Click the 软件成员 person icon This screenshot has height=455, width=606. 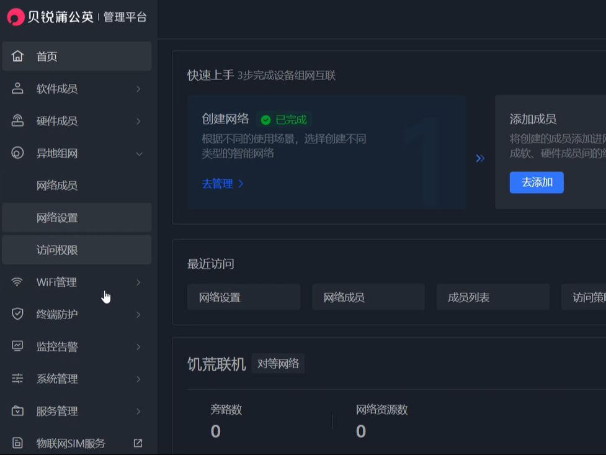pos(17,88)
